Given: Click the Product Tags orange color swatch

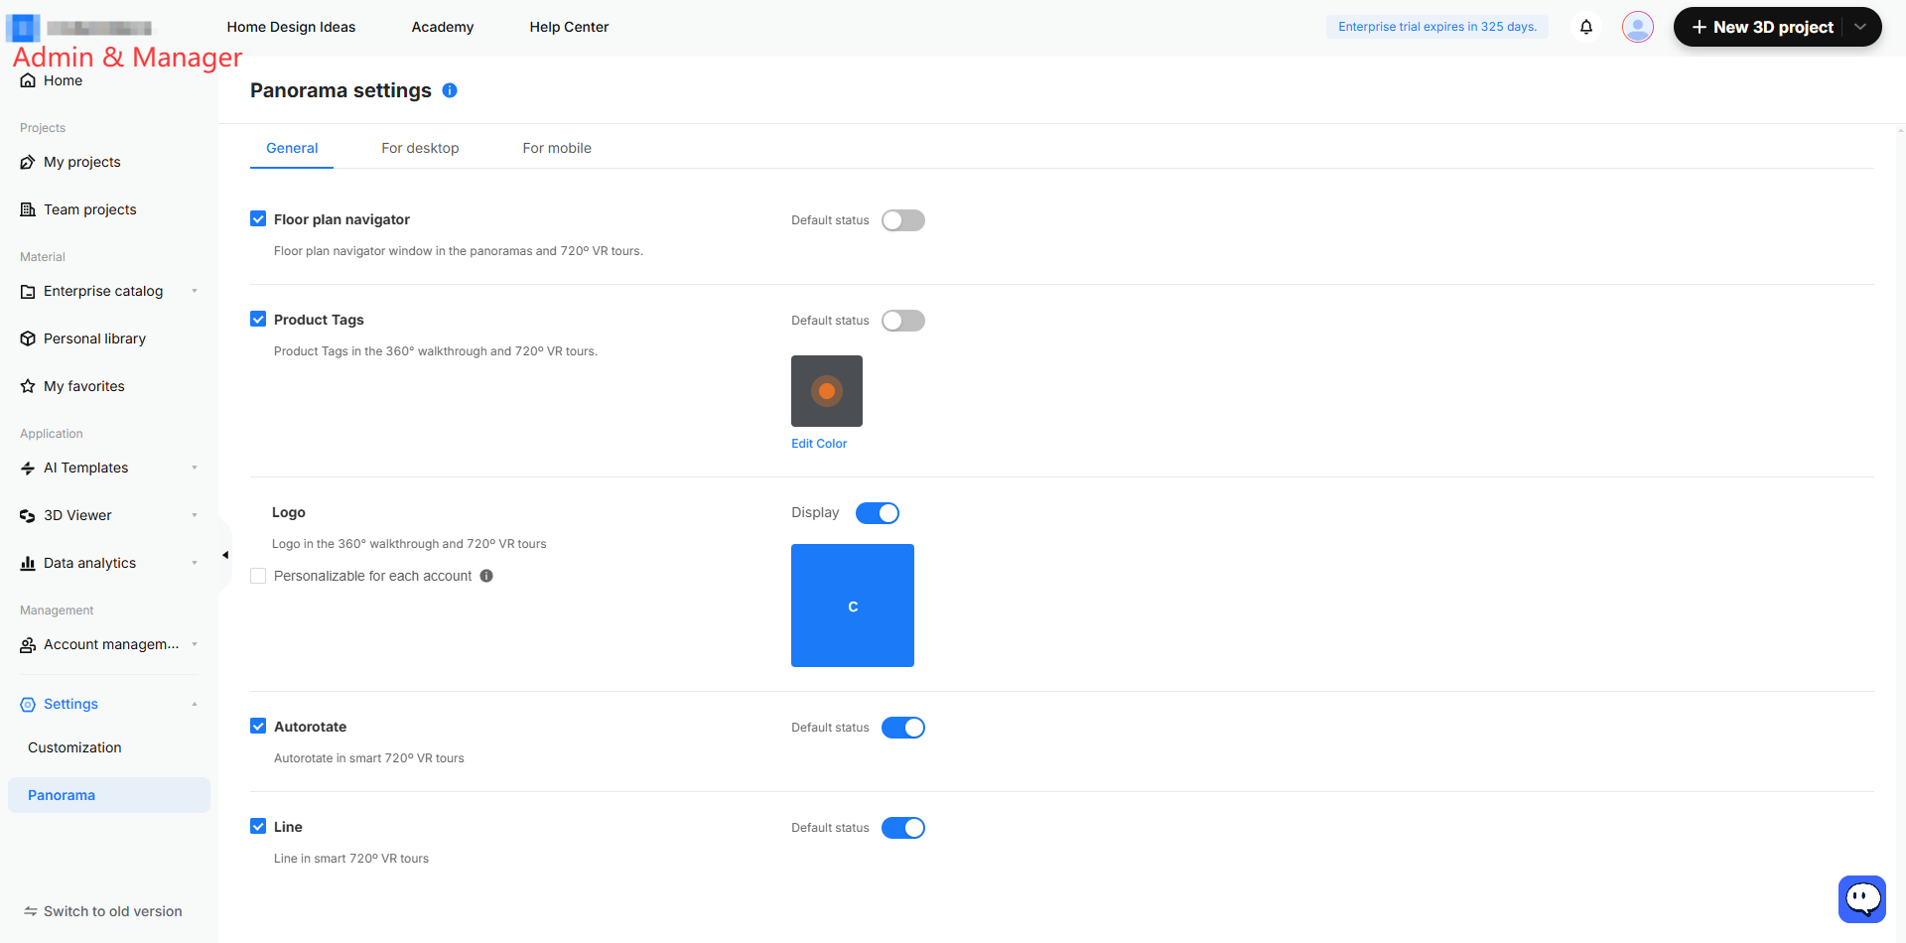Looking at the screenshot, I should [x=827, y=391].
